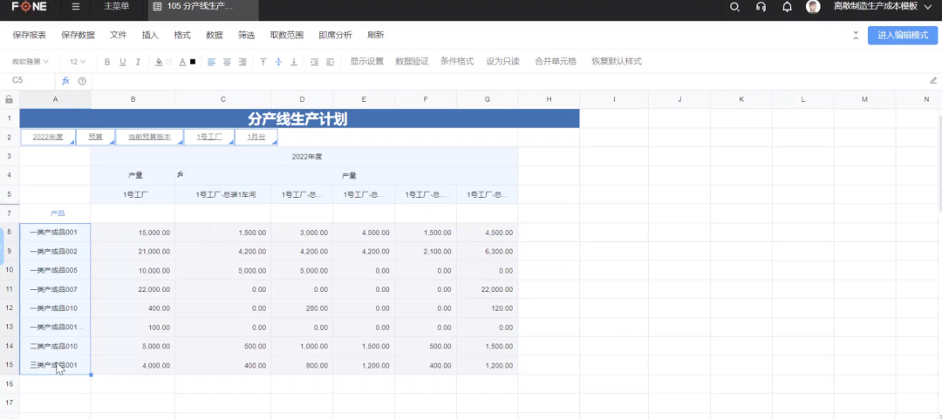This screenshot has height=419, width=942.
Task: Select the 105 分产线生产 tab
Action: (x=203, y=7)
